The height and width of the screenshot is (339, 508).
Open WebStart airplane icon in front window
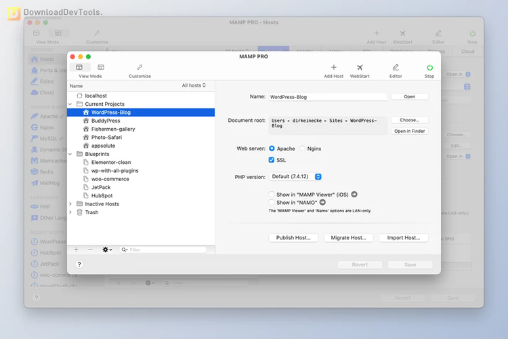tap(360, 68)
